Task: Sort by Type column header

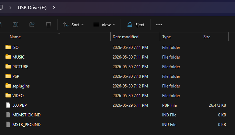Action: tap(166, 37)
